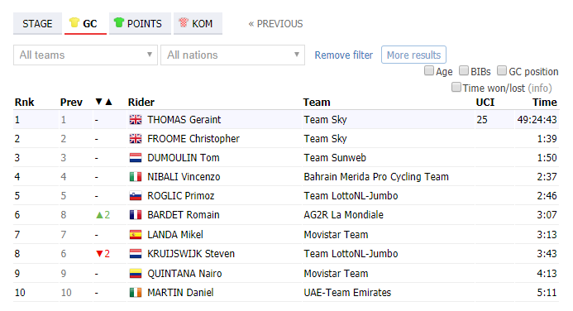
Task: Open the All teams dropdown
Action: pos(85,55)
